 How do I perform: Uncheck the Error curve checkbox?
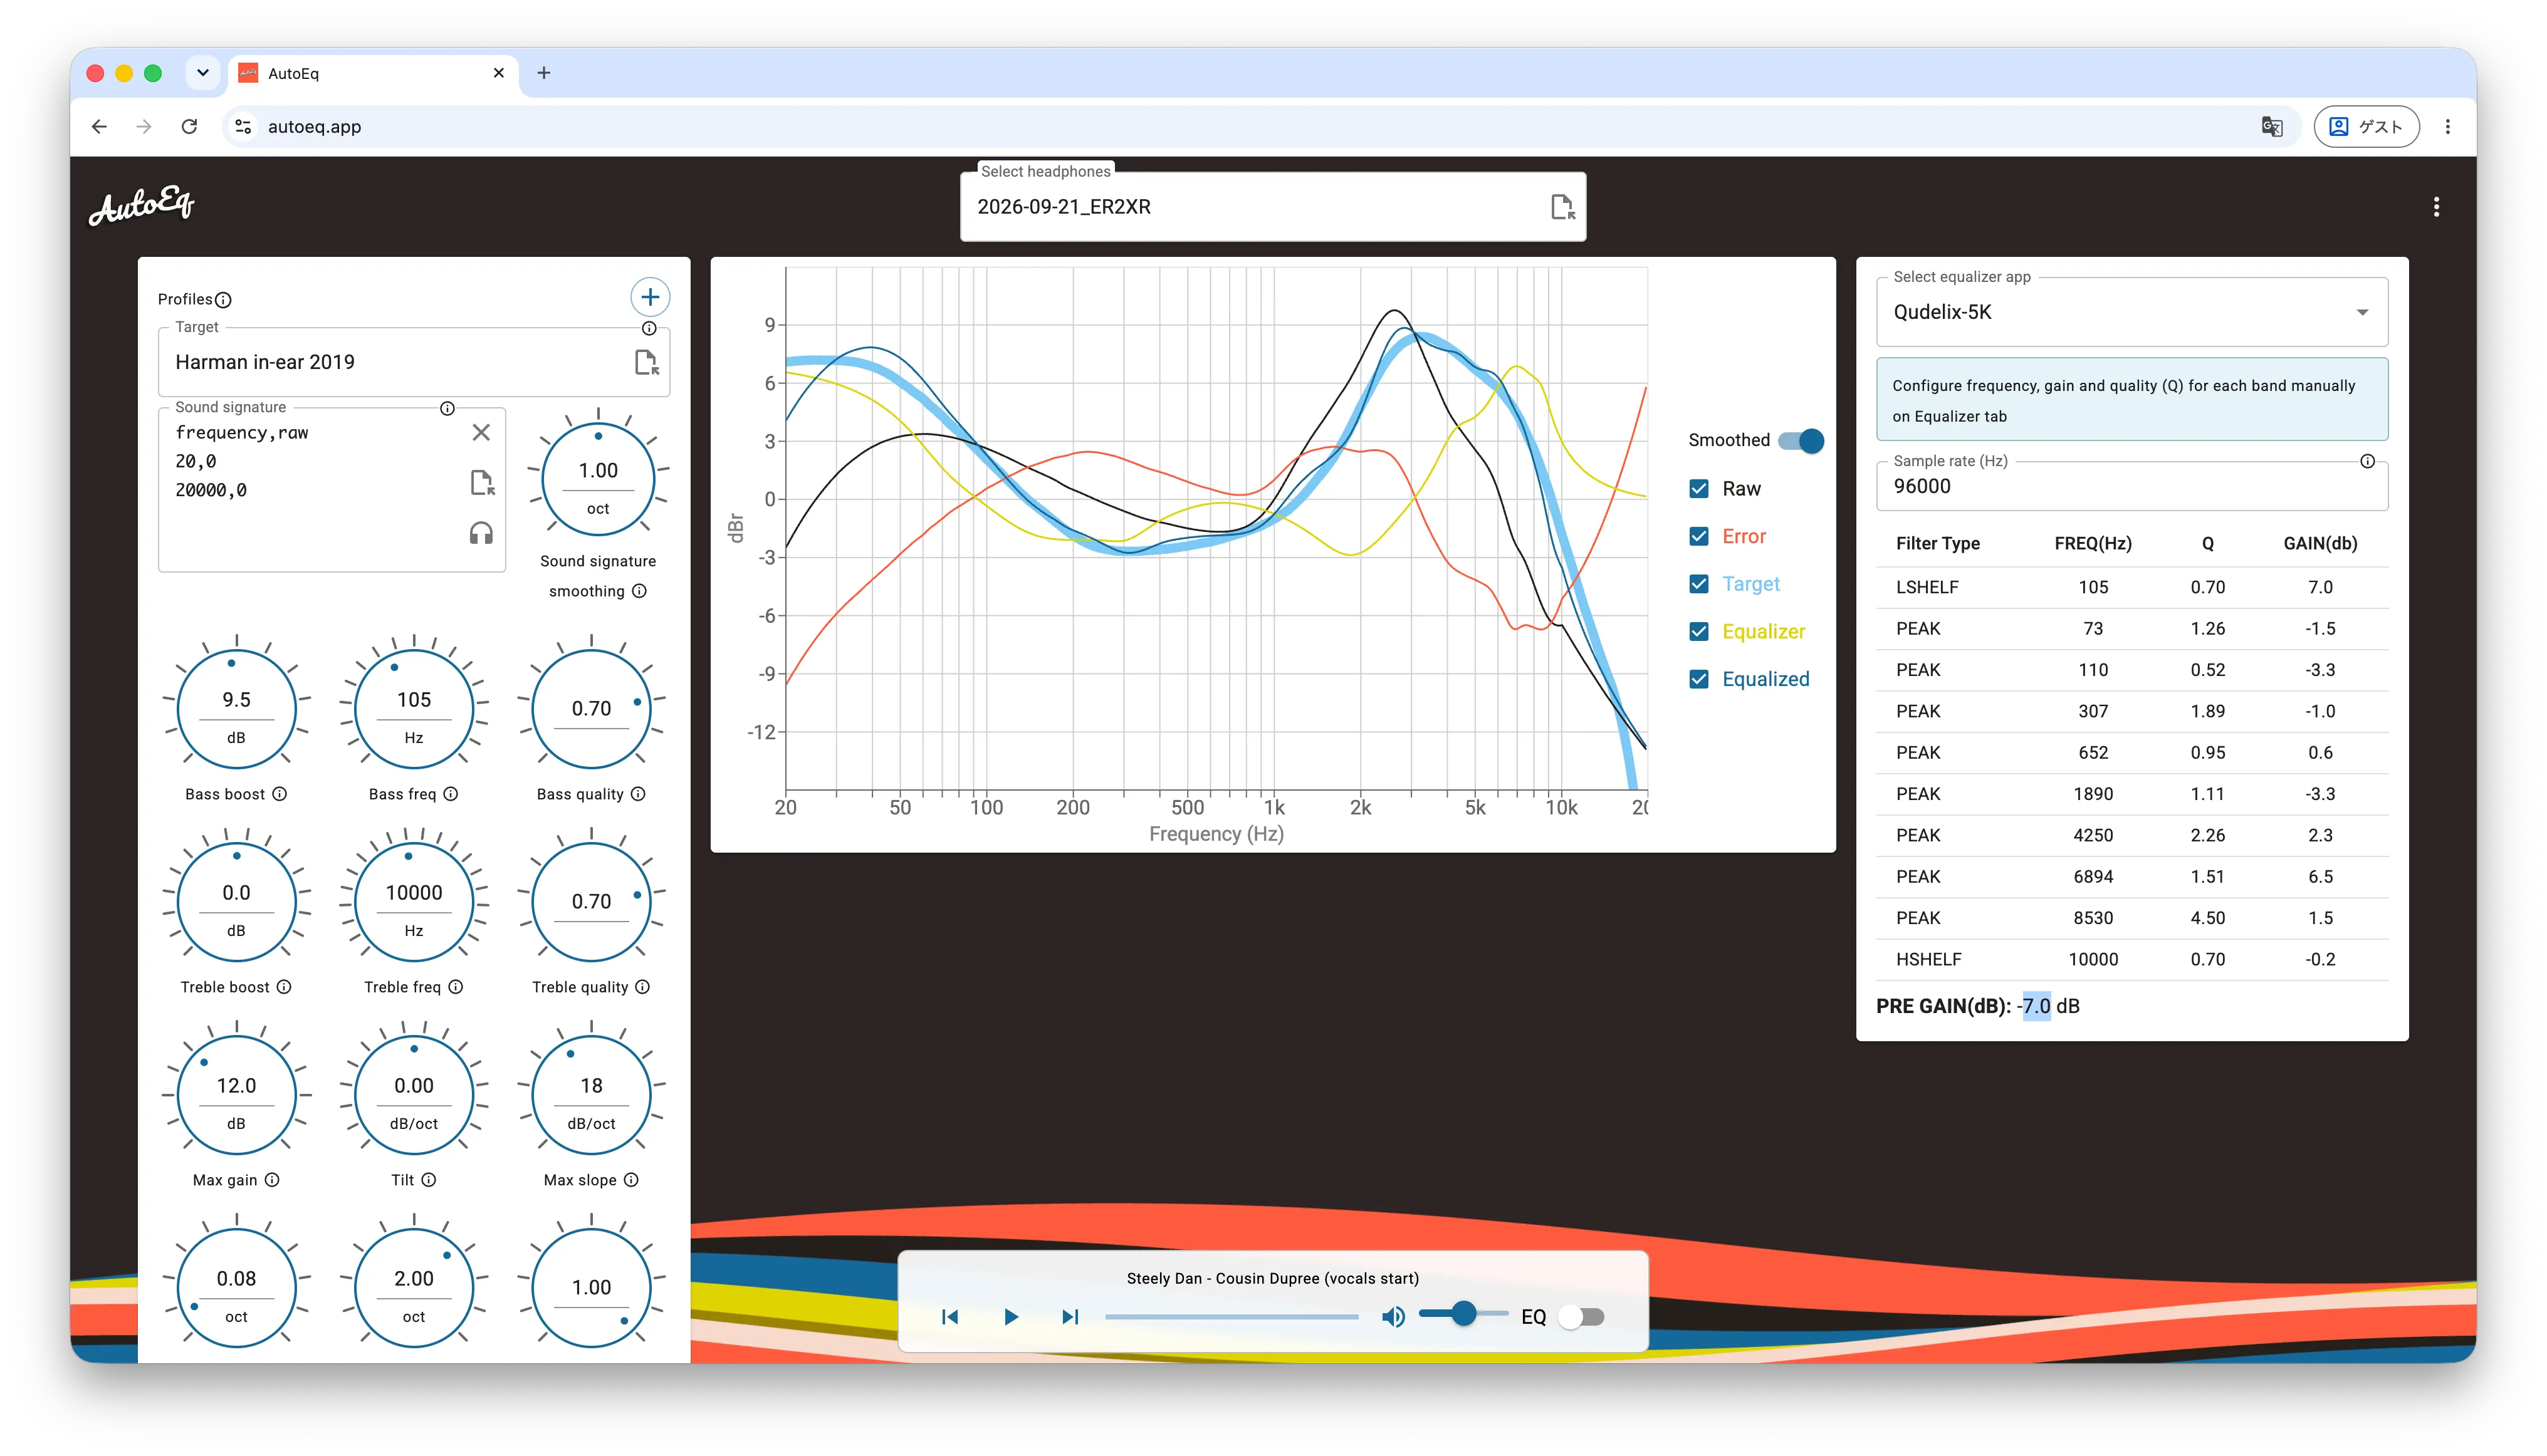click(1698, 537)
